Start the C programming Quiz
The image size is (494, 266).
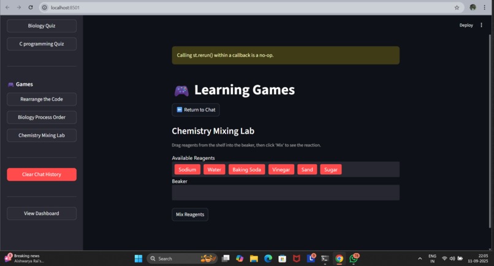(x=42, y=44)
